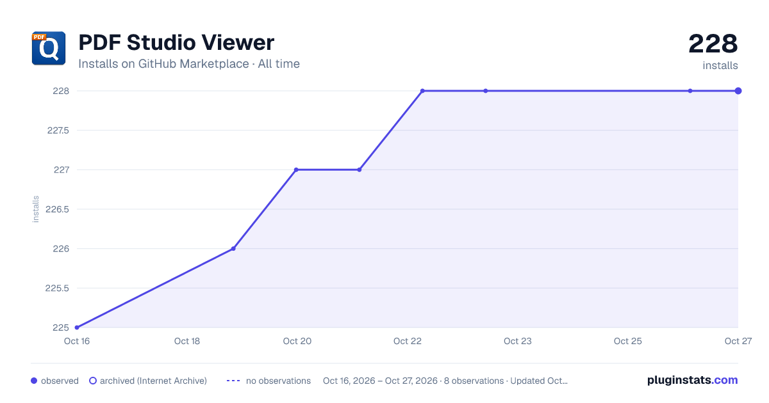Click the 'Oct 20' x-axis label
The height and width of the screenshot is (403, 769).
[x=297, y=341]
